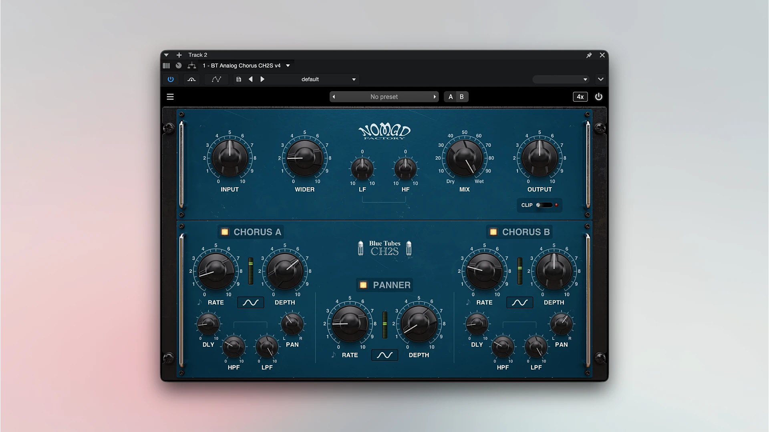Select preset slot B

click(x=462, y=97)
